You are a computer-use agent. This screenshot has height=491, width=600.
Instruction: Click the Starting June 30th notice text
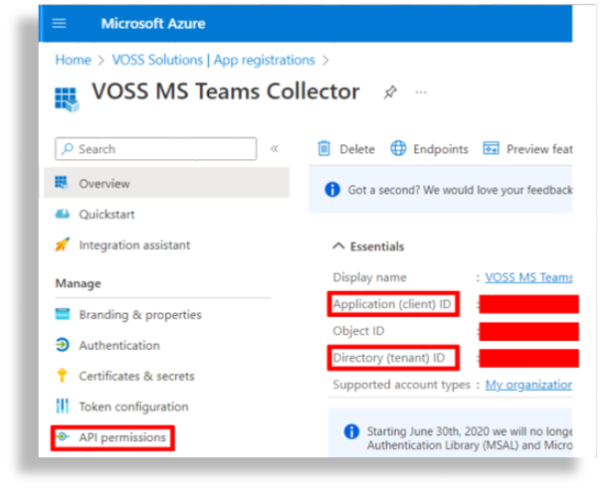tap(470, 438)
